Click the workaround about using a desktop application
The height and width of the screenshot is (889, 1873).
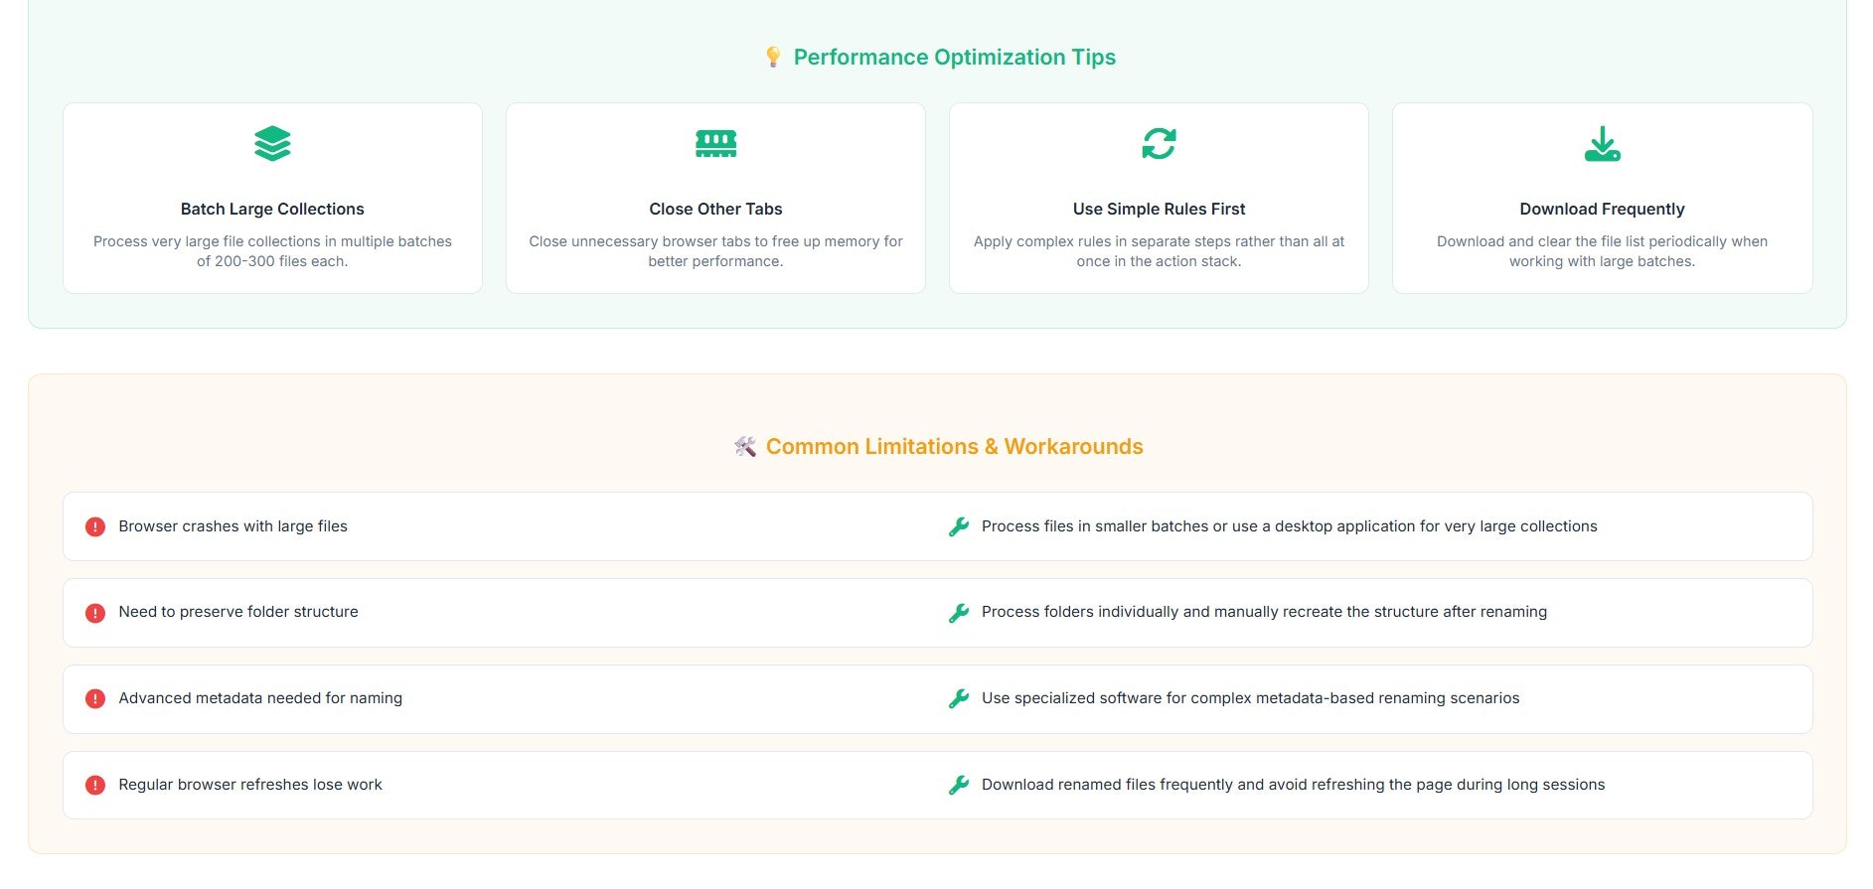point(1290,526)
